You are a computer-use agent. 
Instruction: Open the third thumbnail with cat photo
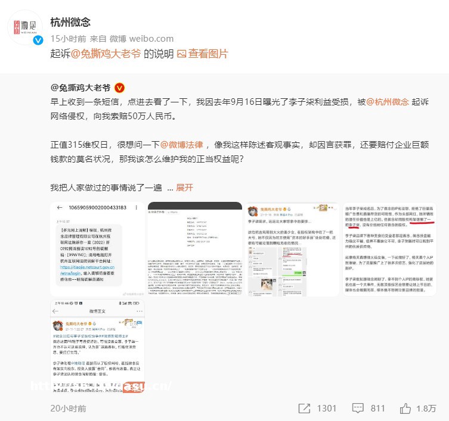292,249
